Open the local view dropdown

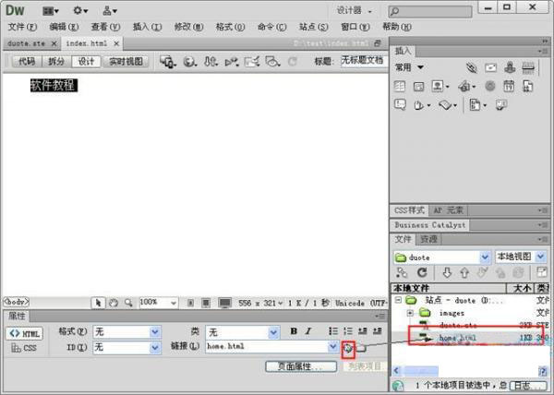[x=540, y=257]
